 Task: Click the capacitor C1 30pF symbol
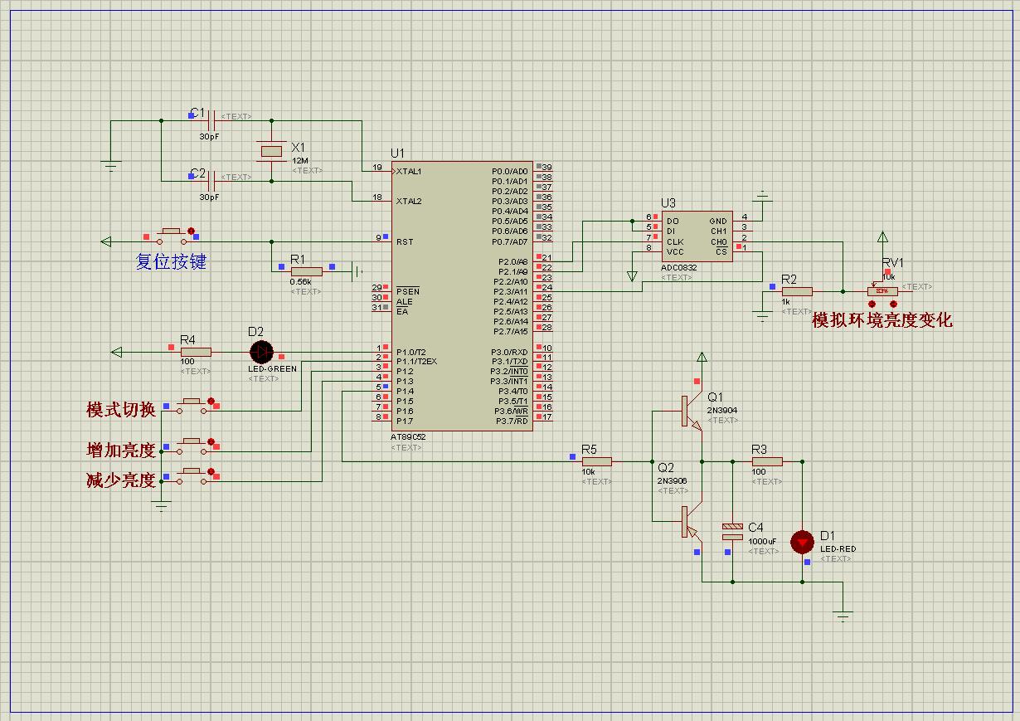coord(211,120)
